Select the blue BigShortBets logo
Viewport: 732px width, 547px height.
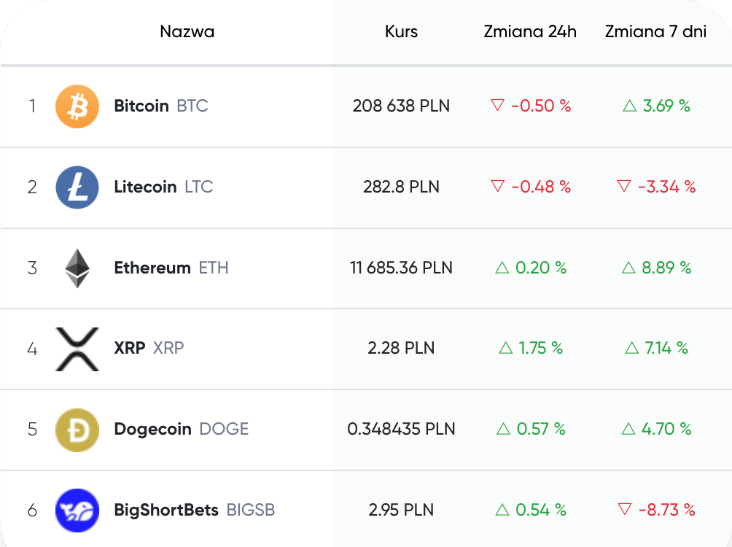pos(77,510)
